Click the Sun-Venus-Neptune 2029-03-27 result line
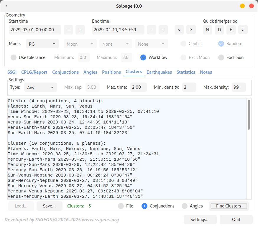The width and height of the screenshot is (258, 229). pos(70,175)
